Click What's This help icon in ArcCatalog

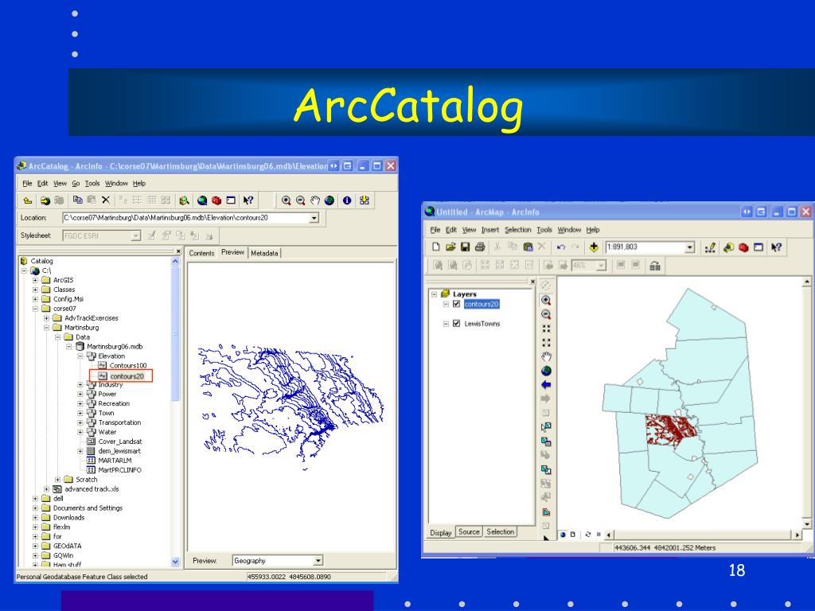click(x=248, y=200)
